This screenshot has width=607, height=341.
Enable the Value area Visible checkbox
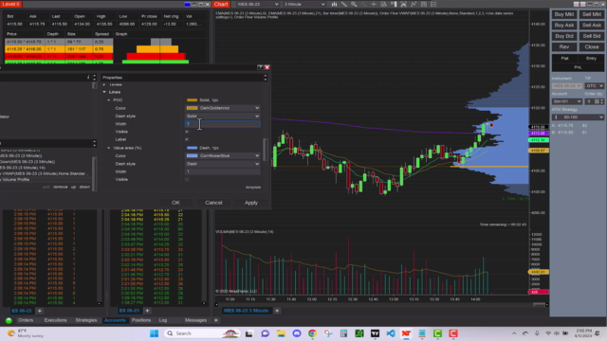coord(187,179)
